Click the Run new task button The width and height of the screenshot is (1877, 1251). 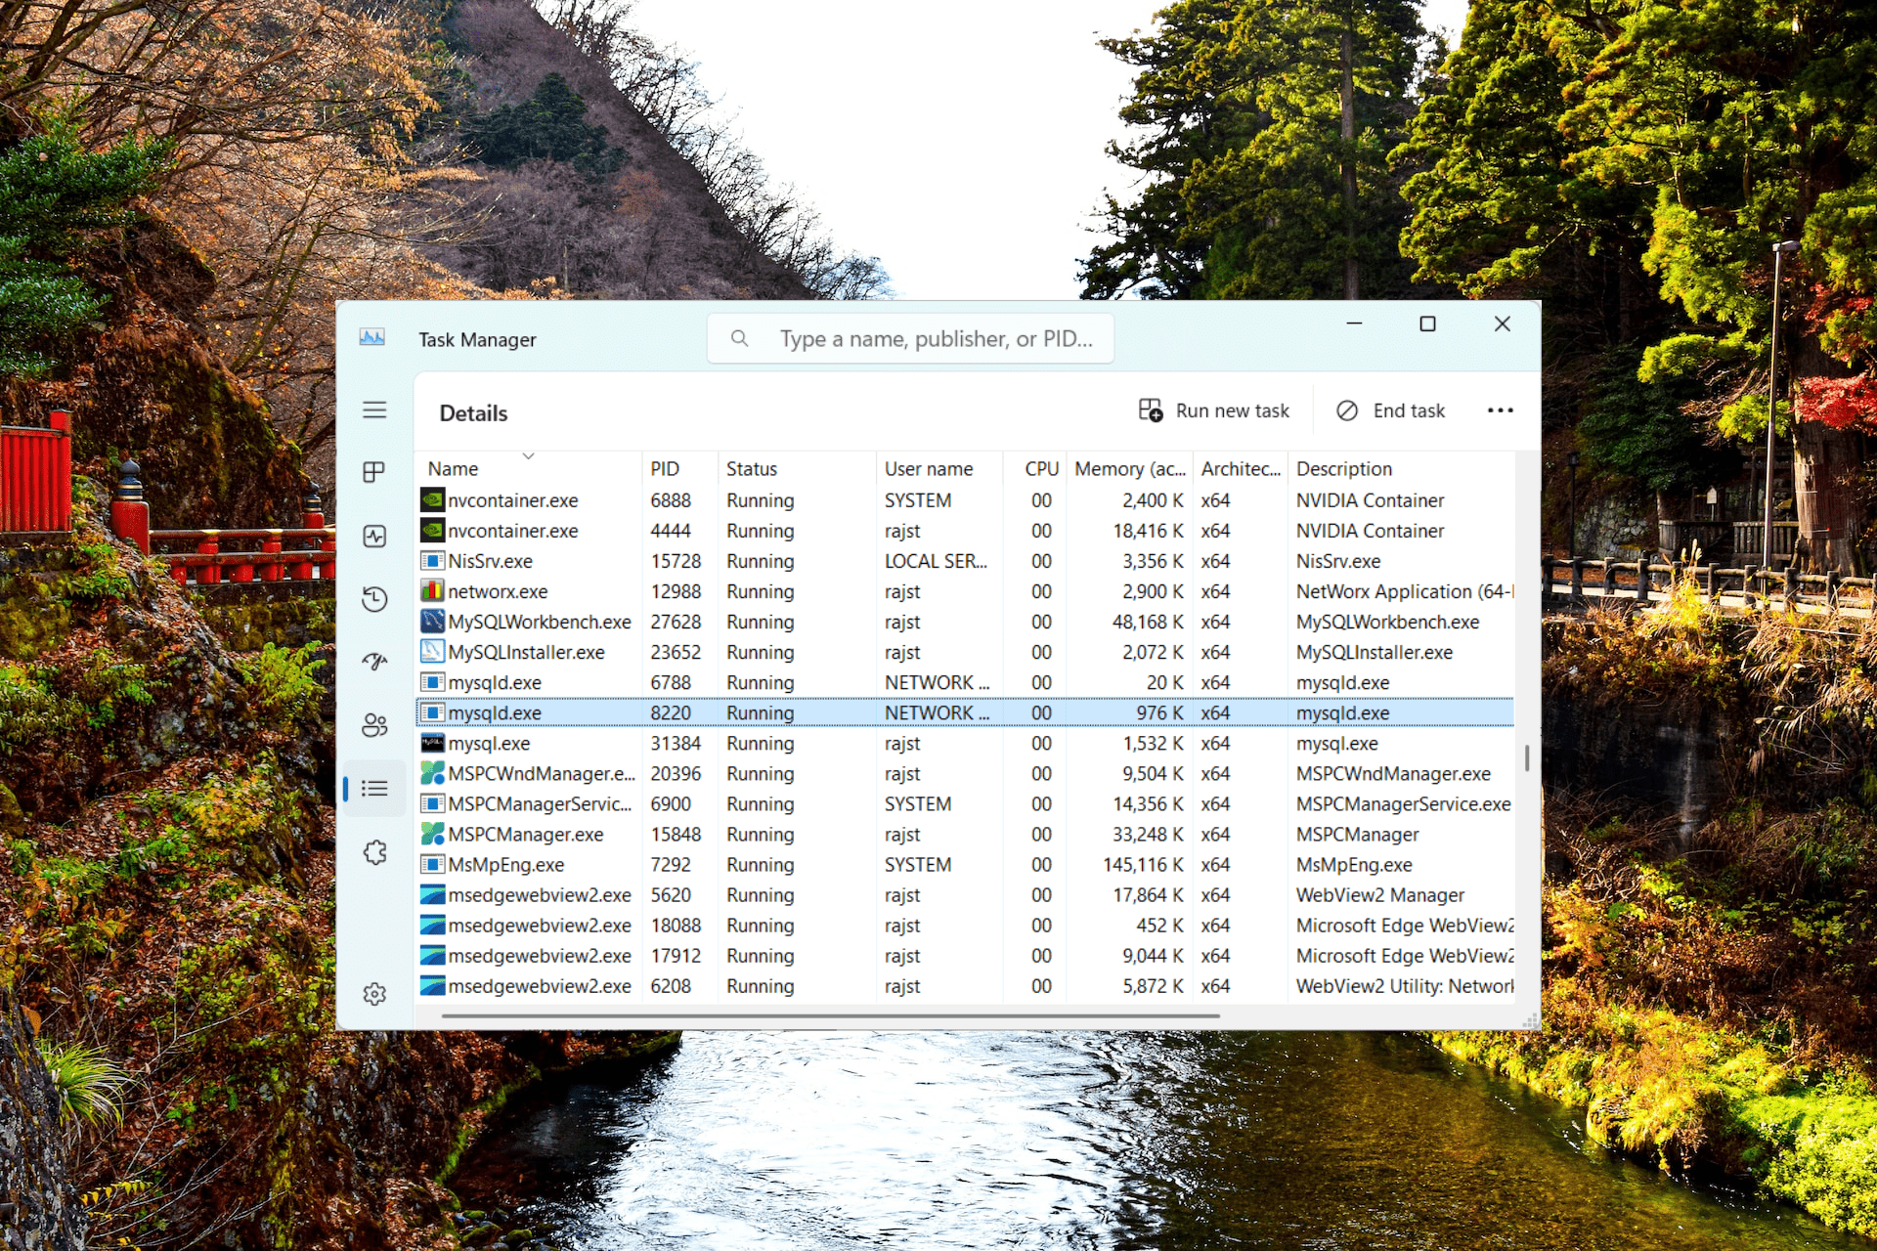click(x=1214, y=410)
